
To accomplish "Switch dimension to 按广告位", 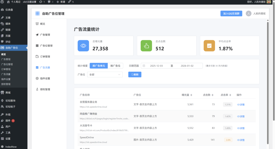I will [x=115, y=66].
